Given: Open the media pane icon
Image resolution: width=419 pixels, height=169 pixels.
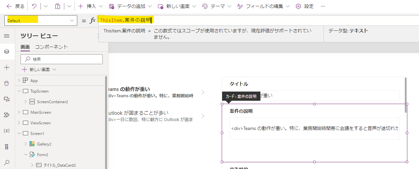Looking at the screenshot, I should point(7,99).
